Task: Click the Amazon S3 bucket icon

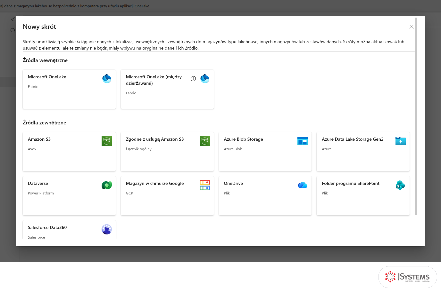Action: pos(107,141)
